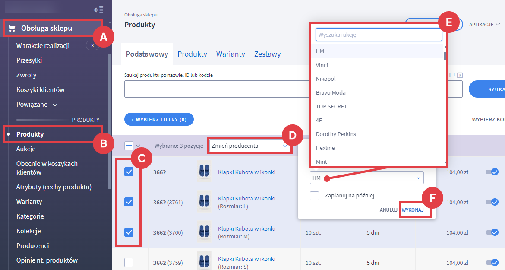
Task: Check the Zaplanuj na później checkbox
Action: point(315,196)
